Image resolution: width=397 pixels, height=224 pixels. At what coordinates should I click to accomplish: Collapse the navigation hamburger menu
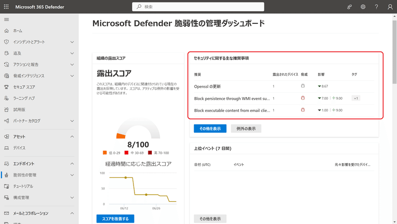pos(6,19)
